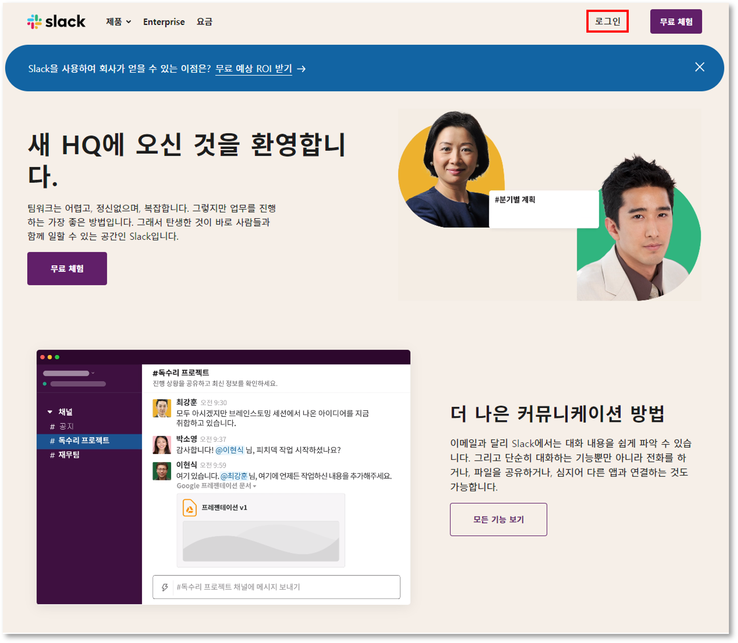Open the 제품 dropdown menu
Image resolution: width=738 pixels, height=643 pixels.
pyautogui.click(x=118, y=22)
